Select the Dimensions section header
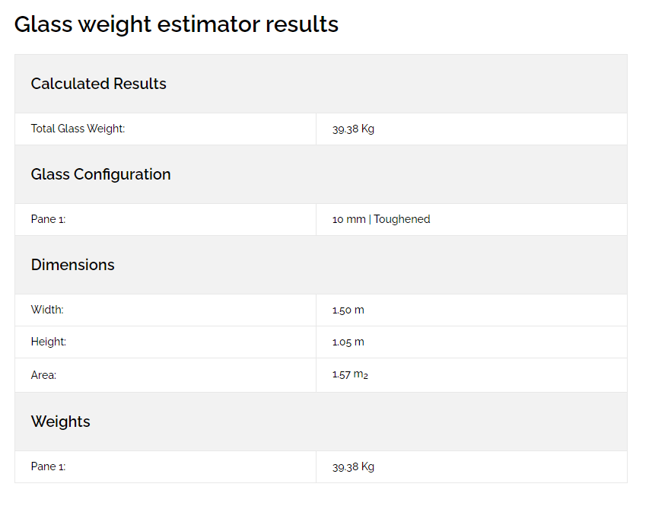649x506 pixels. [x=73, y=265]
